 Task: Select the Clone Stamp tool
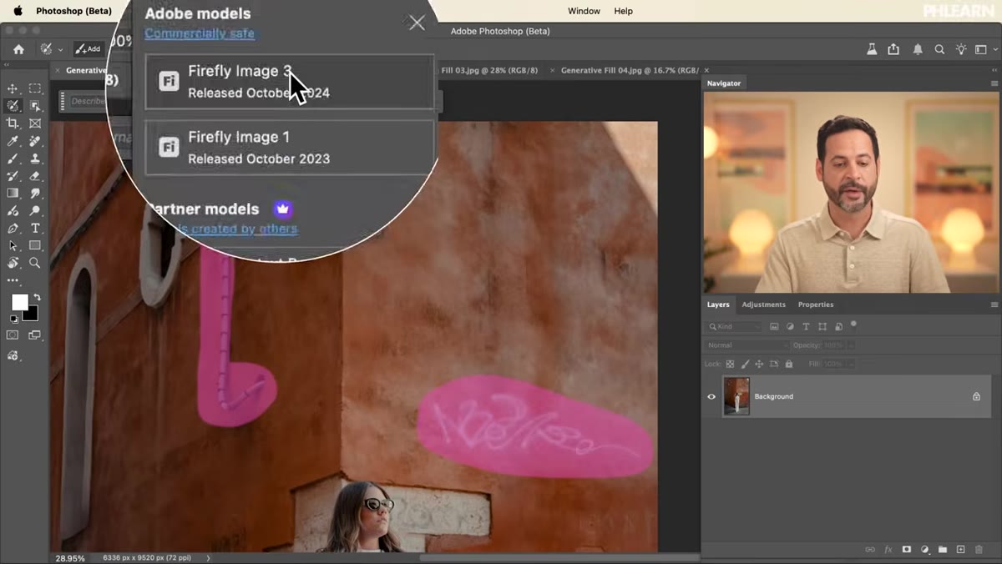click(35, 159)
